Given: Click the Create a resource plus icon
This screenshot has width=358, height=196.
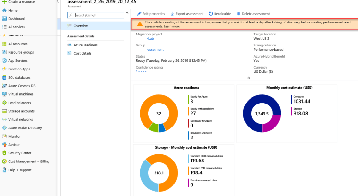Looking at the screenshot, I should [x=4, y=2].
